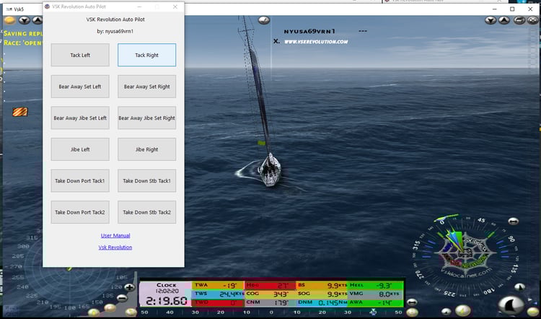Click the minus button above the compass
This screenshot has height=319, width=541.
coord(514,222)
